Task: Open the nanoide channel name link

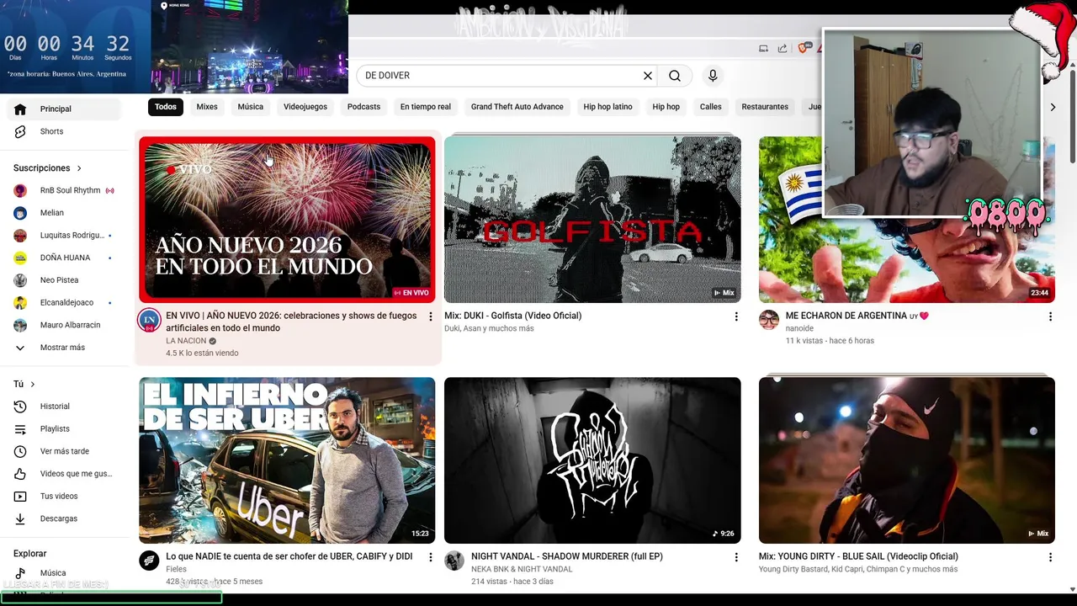Action: click(x=799, y=328)
